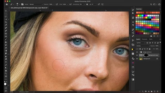Open the Opacity dropdown in options bar
Viewport: 165px width, 93px height.
pos(54,4)
